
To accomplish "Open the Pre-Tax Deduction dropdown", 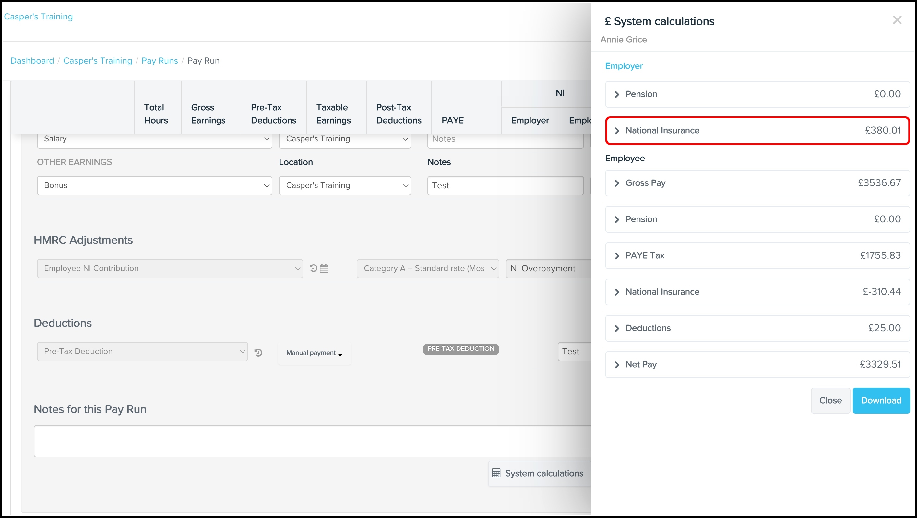I will point(142,351).
